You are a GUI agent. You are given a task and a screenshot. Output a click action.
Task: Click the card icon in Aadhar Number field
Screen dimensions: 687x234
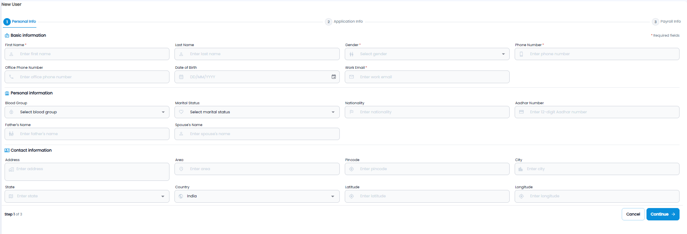coord(521,112)
